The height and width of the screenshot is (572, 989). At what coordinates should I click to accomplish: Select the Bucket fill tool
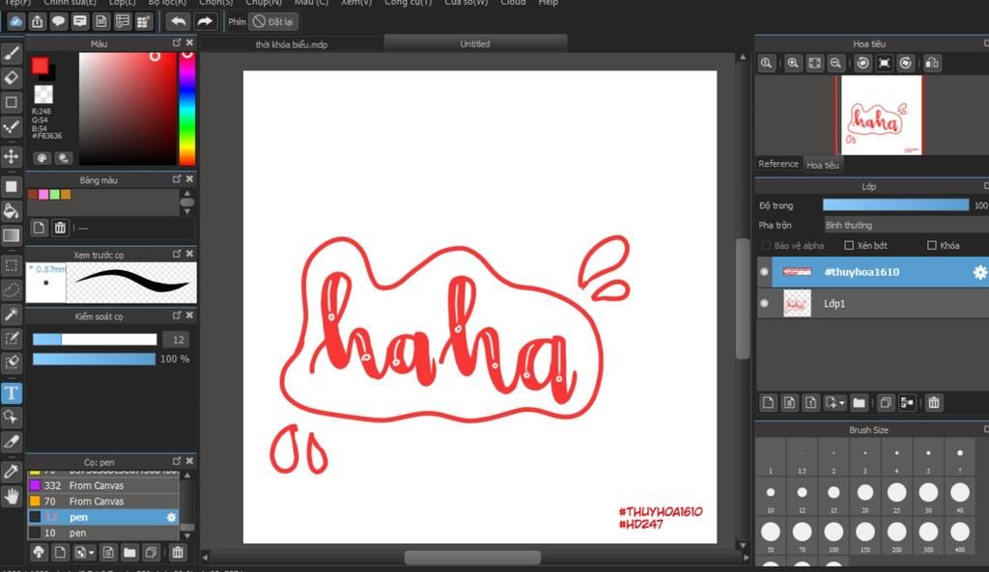click(x=12, y=211)
